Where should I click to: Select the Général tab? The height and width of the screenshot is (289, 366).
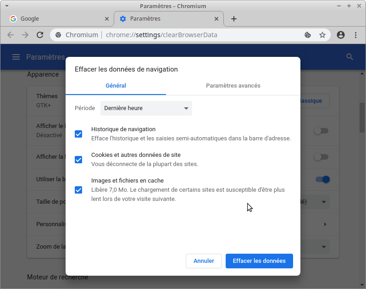coord(116,86)
